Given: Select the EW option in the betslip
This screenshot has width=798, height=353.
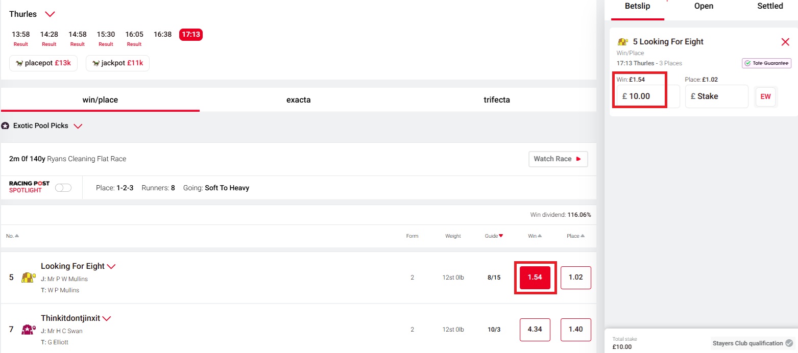Looking at the screenshot, I should tap(765, 96).
